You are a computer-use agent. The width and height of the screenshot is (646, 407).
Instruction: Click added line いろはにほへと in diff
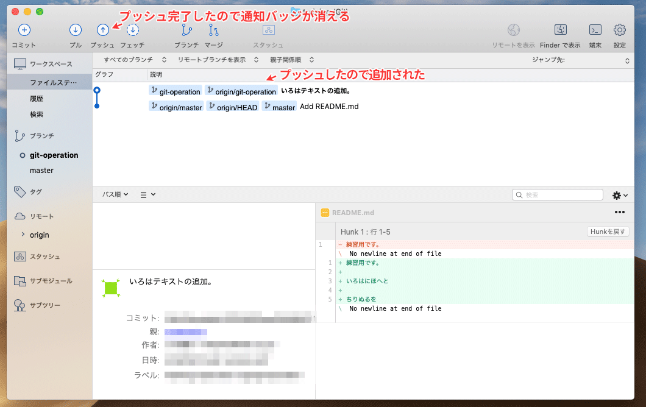click(x=367, y=281)
